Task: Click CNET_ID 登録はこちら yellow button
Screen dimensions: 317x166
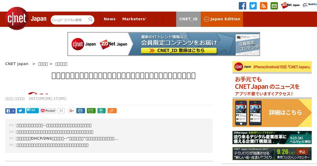Action: click(x=179, y=50)
